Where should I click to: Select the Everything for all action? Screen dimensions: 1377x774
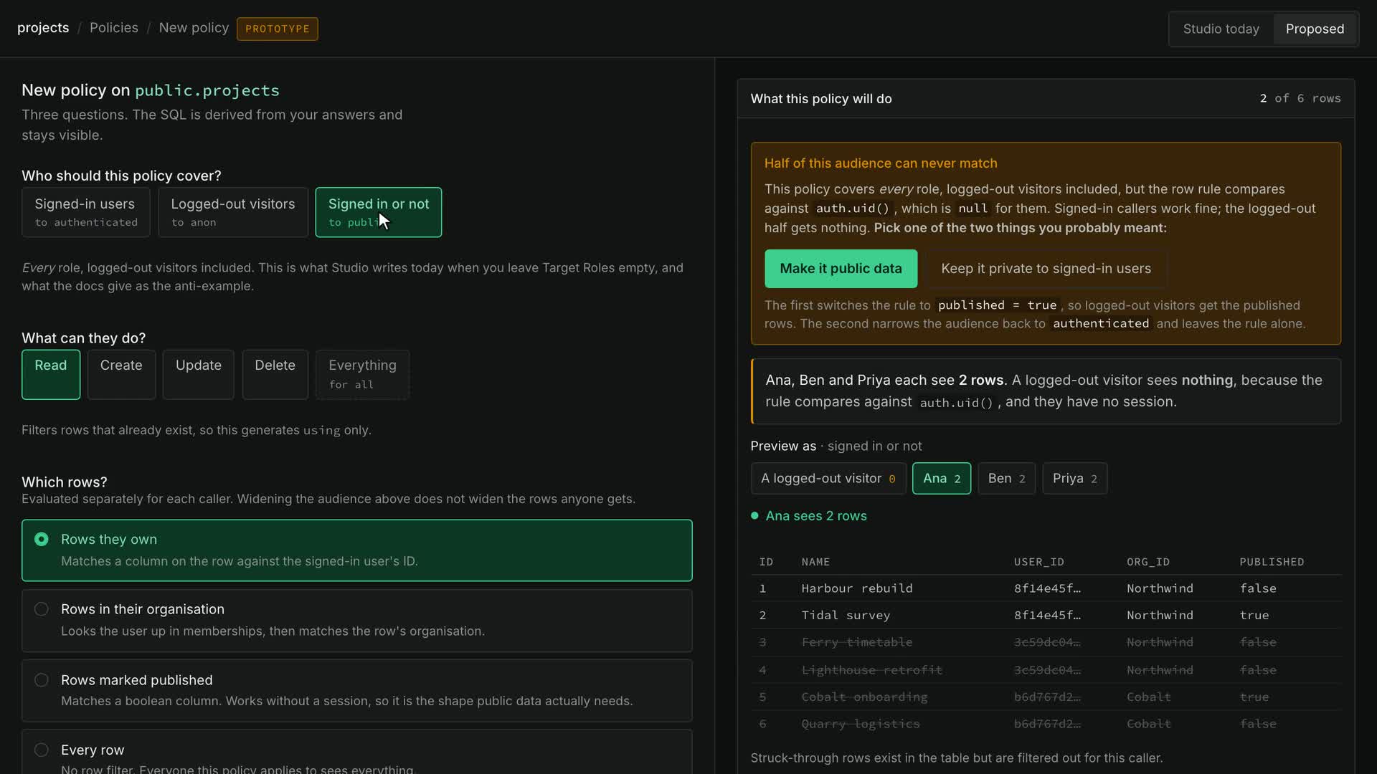point(363,374)
